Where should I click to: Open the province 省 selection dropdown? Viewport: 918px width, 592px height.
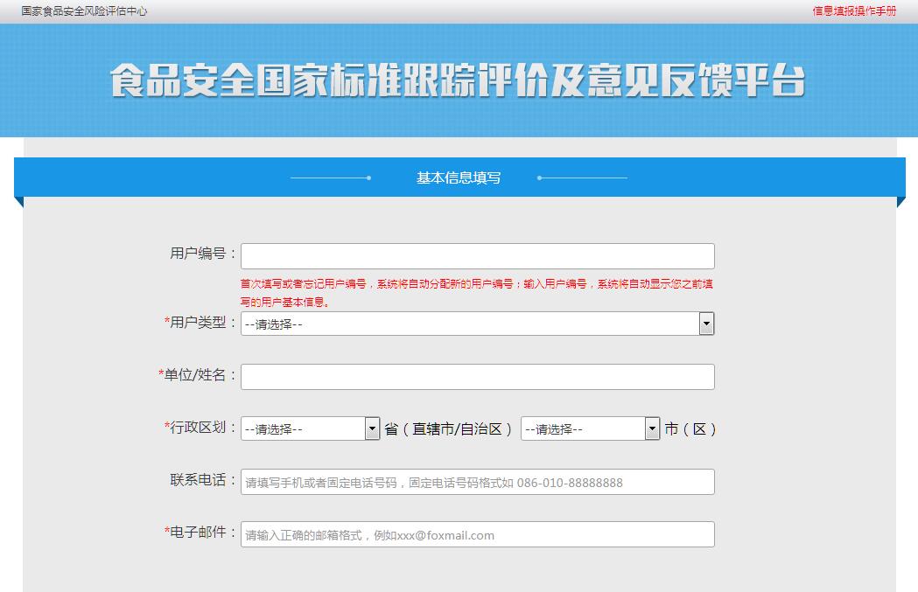pyautogui.click(x=310, y=429)
